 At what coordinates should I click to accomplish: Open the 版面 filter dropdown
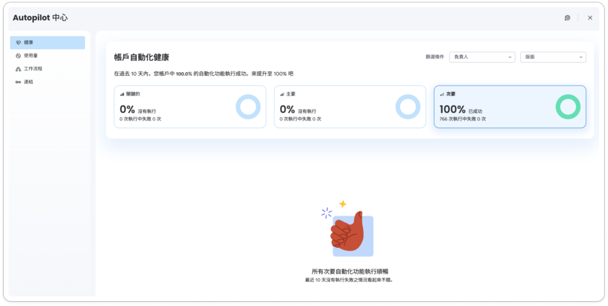(x=553, y=57)
